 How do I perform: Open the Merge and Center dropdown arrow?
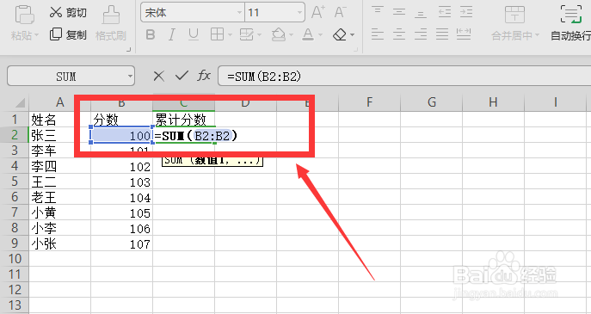(537, 35)
